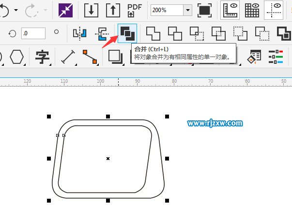Click the rotation angle input field
The height and width of the screenshot is (220, 292).
coord(33,33)
